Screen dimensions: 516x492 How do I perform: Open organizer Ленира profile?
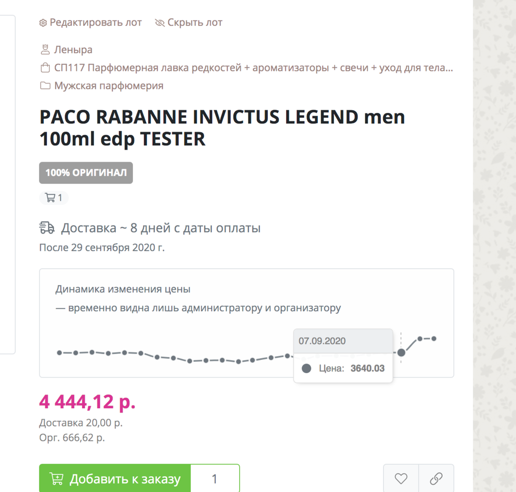click(73, 50)
